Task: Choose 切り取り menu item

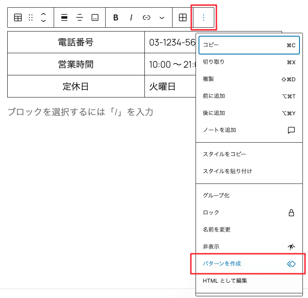Action: click(249, 62)
